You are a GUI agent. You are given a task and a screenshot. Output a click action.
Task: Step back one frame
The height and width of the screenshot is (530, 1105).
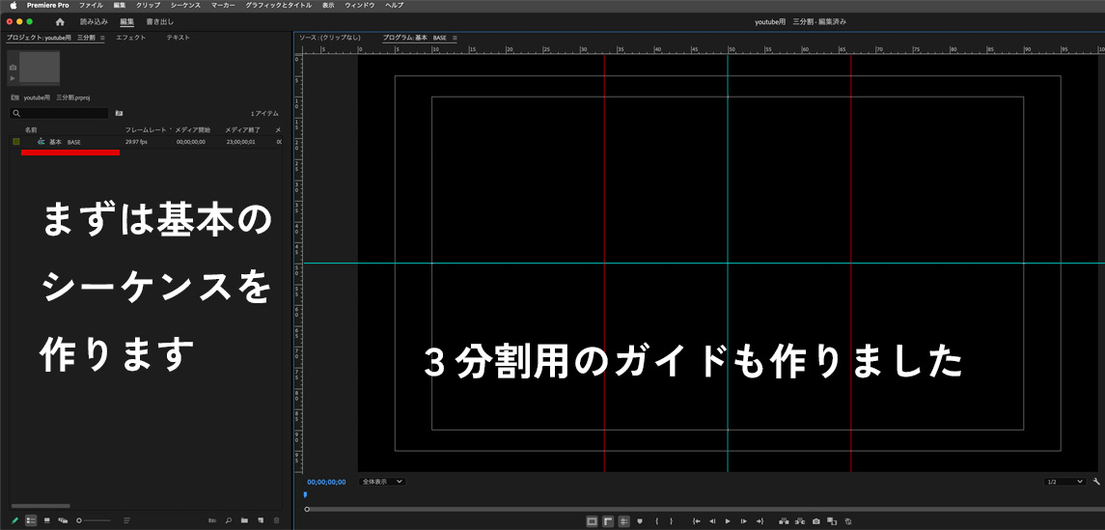click(x=712, y=521)
